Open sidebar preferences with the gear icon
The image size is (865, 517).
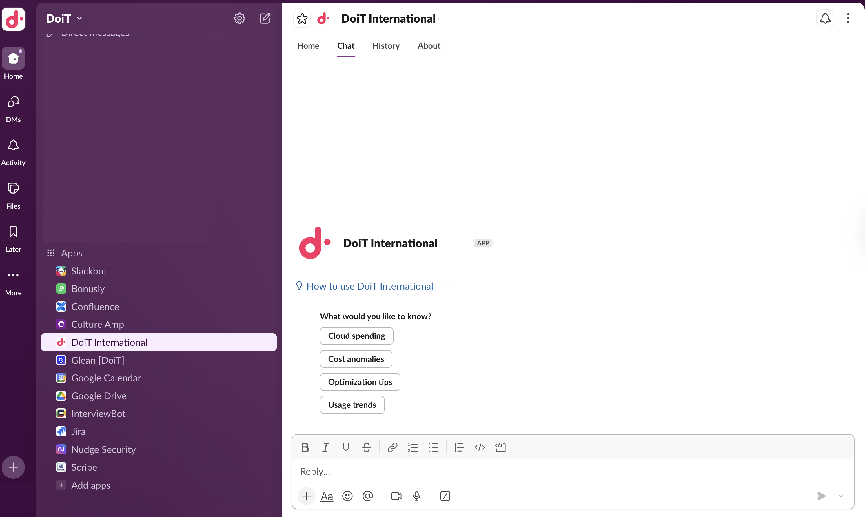pos(239,18)
